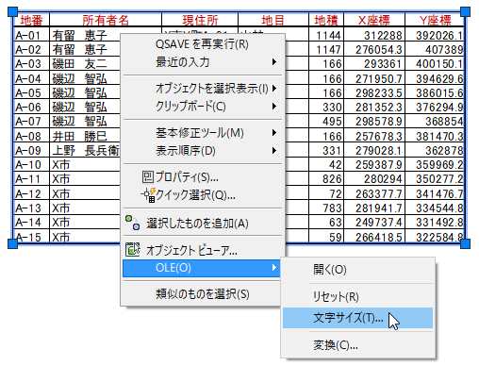Click the 所有者名 column header
This screenshot has height=366, width=479.
(106, 20)
